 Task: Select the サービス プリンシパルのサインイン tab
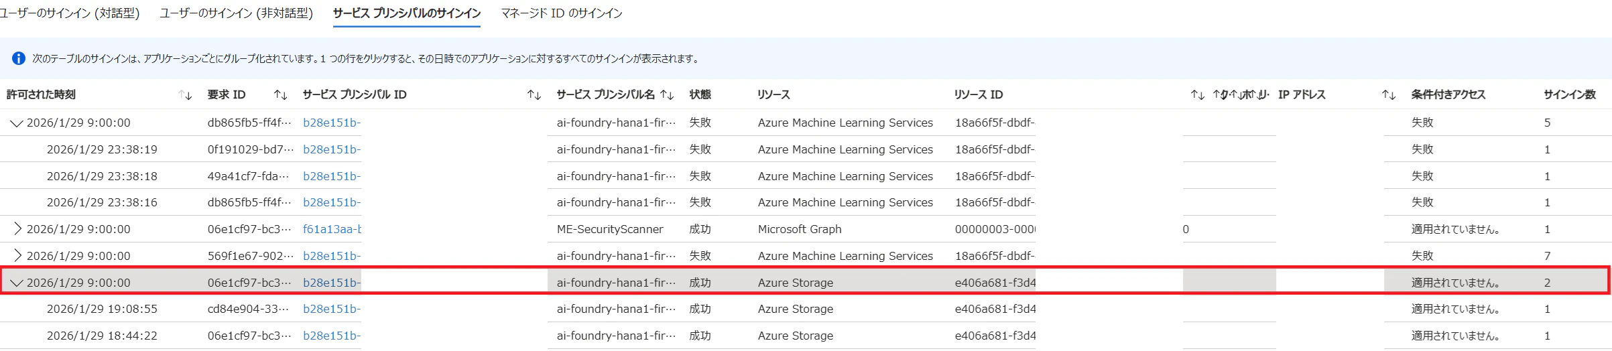click(406, 13)
